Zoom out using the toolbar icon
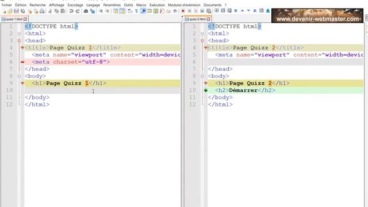 pyautogui.click(x=108, y=11)
